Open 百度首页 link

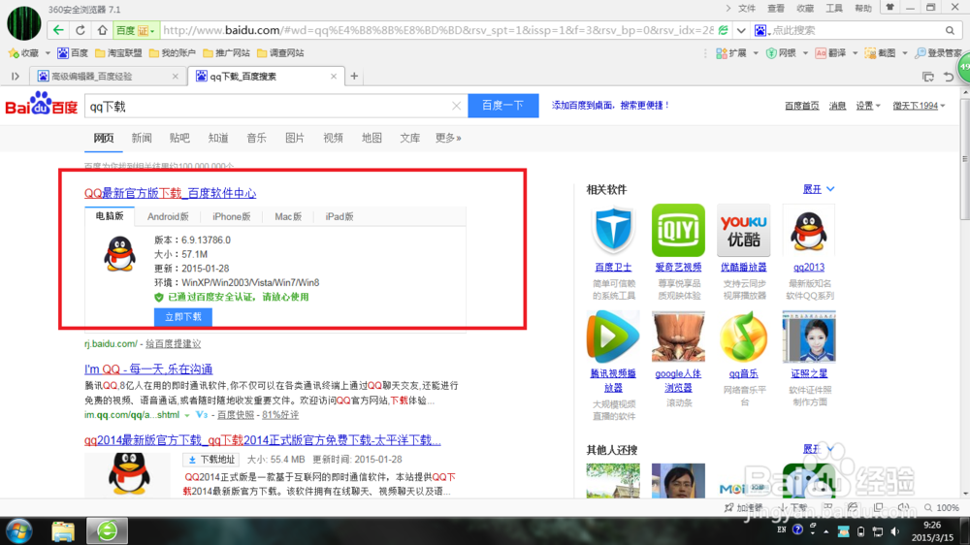[802, 106]
